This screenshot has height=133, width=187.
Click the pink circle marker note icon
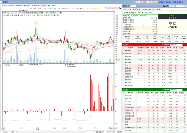pos(106,8)
